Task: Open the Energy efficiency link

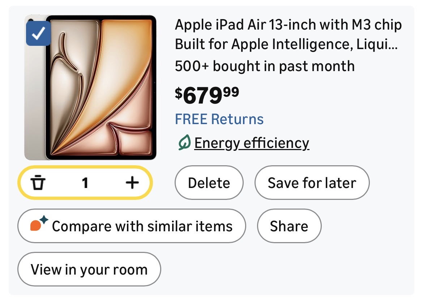Action: (x=252, y=143)
